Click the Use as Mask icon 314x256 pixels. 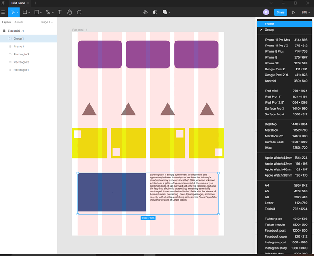(155, 12)
